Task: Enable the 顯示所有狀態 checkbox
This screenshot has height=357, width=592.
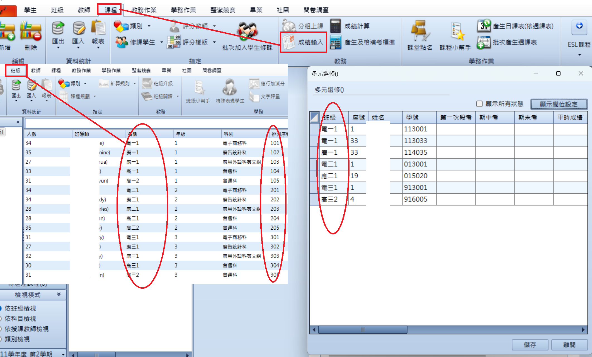Action: [479, 104]
